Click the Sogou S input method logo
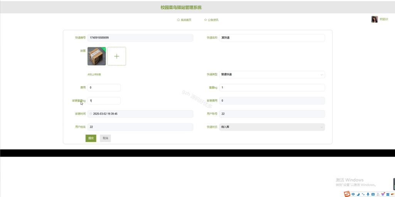This screenshot has height=197, width=395. (347, 194)
